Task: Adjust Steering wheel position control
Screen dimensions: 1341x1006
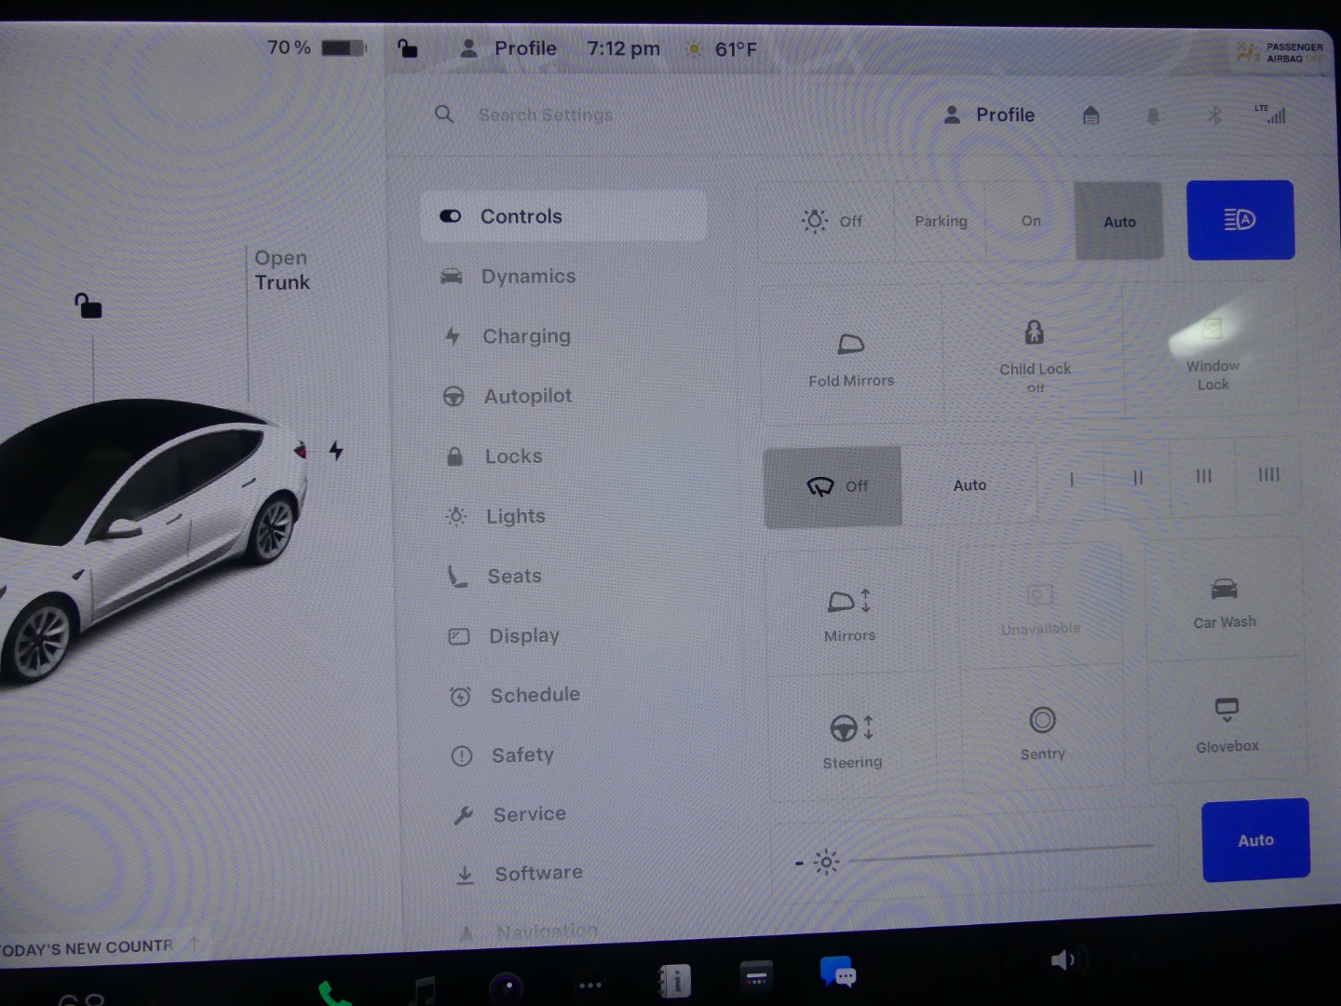Action: click(x=850, y=740)
